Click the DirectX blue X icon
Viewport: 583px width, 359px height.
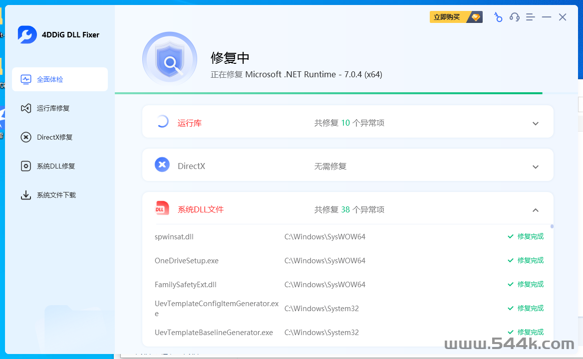[x=162, y=165]
